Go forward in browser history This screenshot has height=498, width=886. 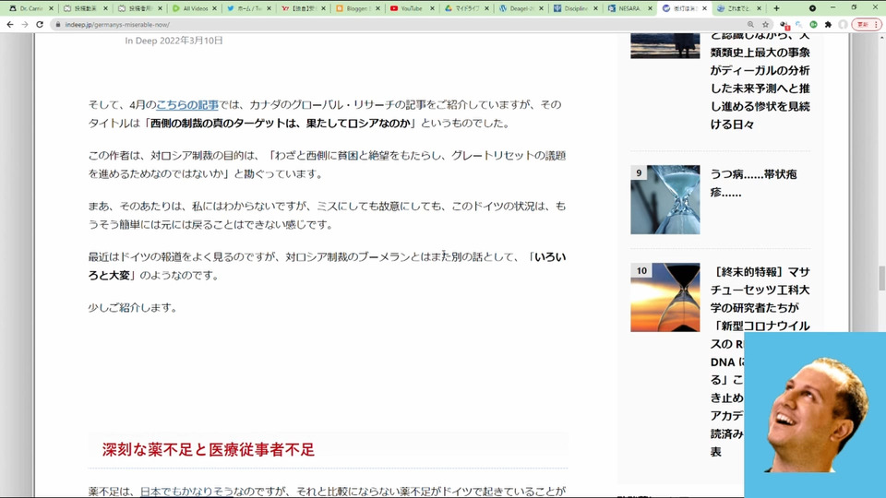pyautogui.click(x=24, y=24)
